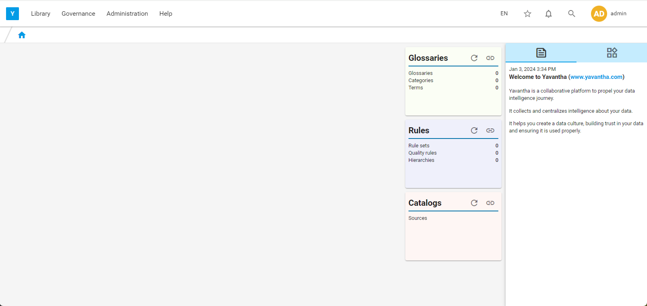Click the Glossaries card title
This screenshot has width=647, height=306.
pos(428,58)
